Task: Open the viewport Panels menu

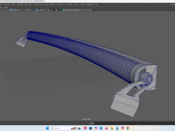Action: pos(6,8)
